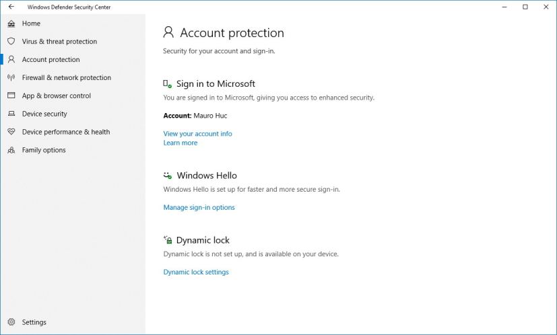Click the antenna icon for Firewall
This screenshot has height=335, width=557.
pyautogui.click(x=11, y=78)
